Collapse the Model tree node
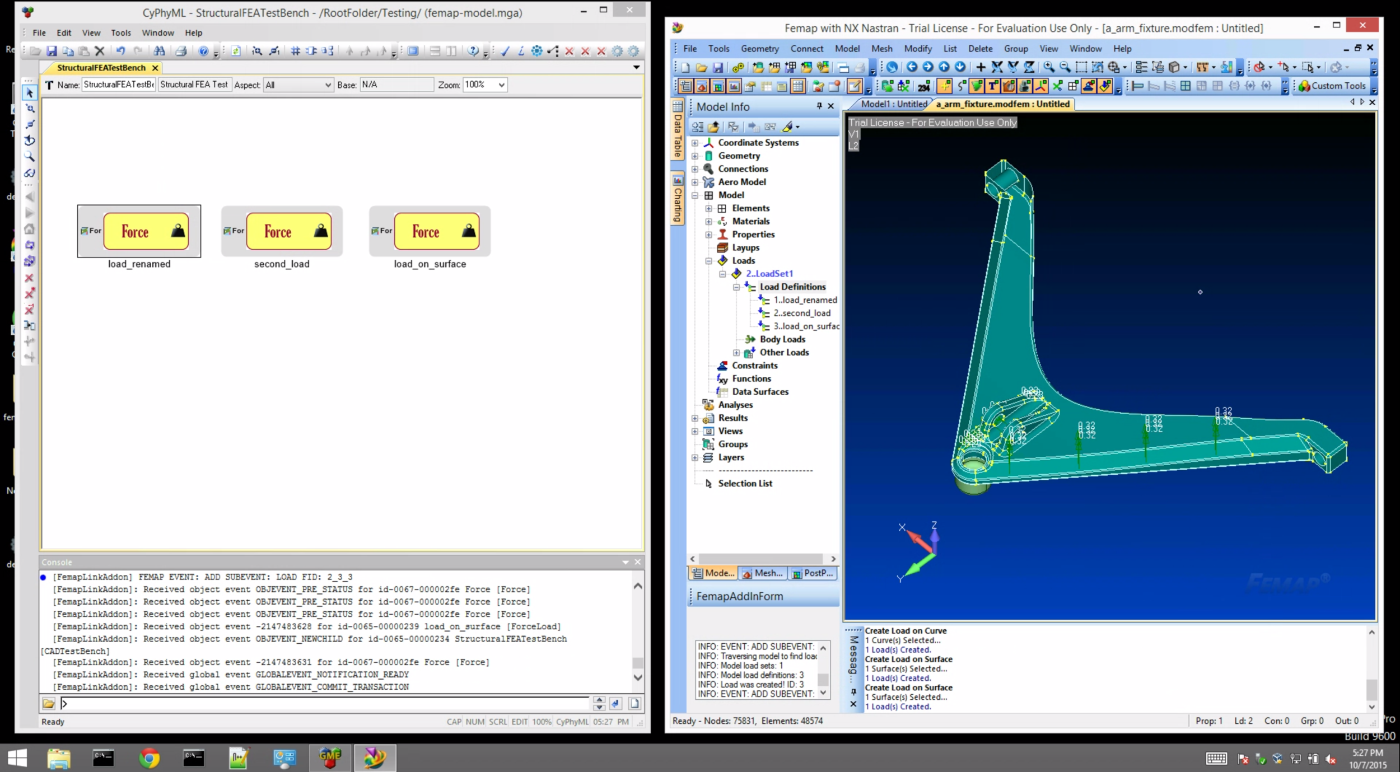 [x=695, y=195]
